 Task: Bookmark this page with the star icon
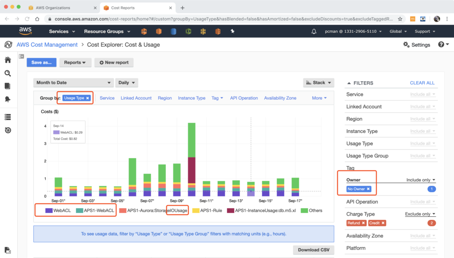pyautogui.click(x=400, y=19)
